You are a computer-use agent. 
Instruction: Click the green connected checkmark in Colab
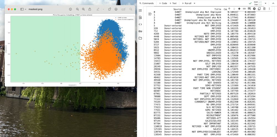click(250, 3)
